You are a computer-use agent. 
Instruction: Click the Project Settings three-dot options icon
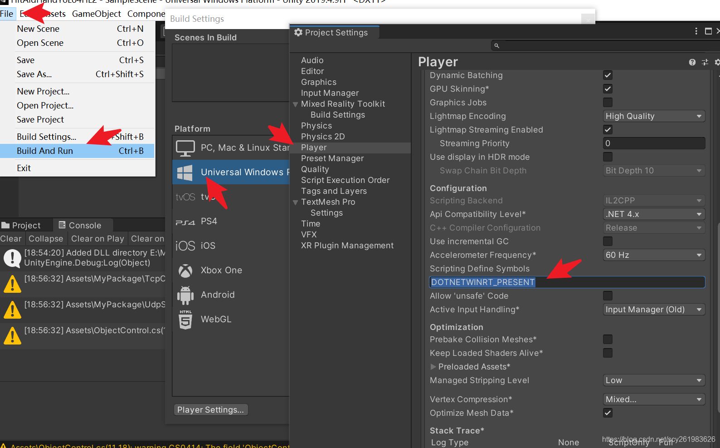[696, 31]
